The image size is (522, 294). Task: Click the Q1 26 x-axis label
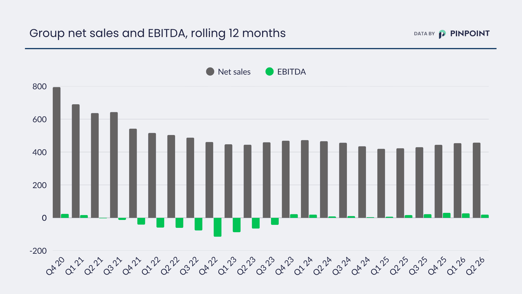tap(456, 266)
